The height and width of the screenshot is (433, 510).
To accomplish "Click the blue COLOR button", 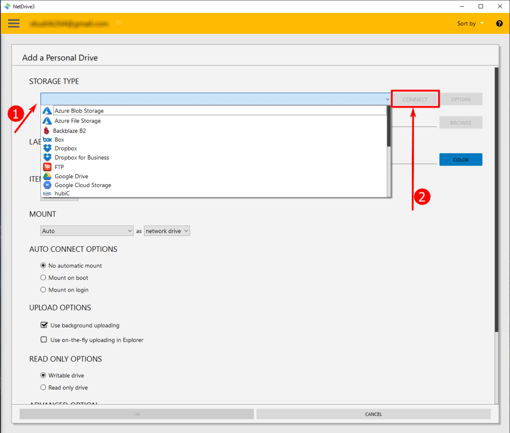I will (460, 160).
